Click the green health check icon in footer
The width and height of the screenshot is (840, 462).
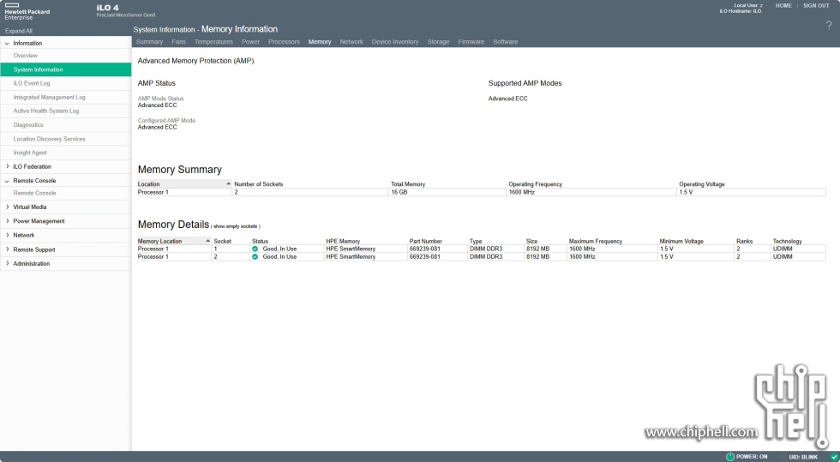(x=833, y=457)
